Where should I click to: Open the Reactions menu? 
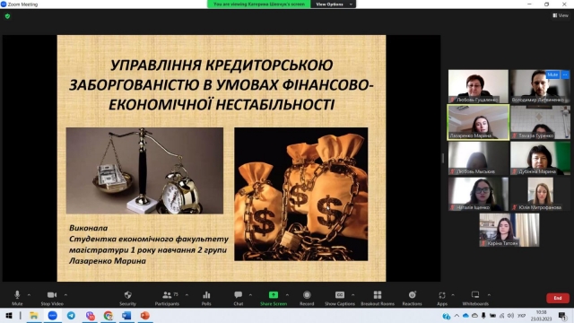click(x=413, y=298)
